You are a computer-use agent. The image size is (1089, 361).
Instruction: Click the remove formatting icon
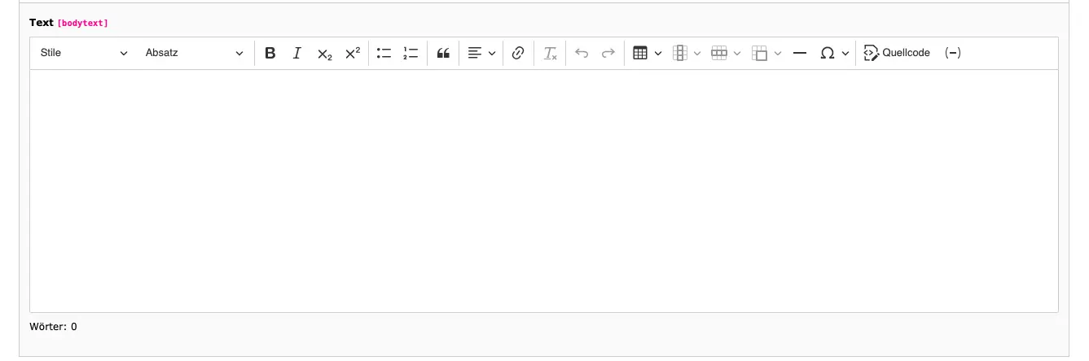(x=551, y=54)
